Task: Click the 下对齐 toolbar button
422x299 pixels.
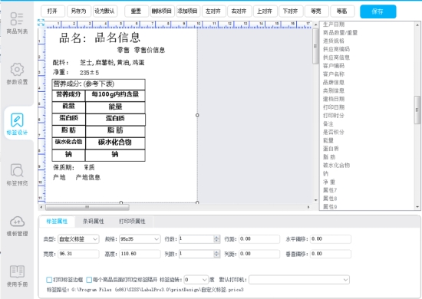Action: tap(291, 11)
